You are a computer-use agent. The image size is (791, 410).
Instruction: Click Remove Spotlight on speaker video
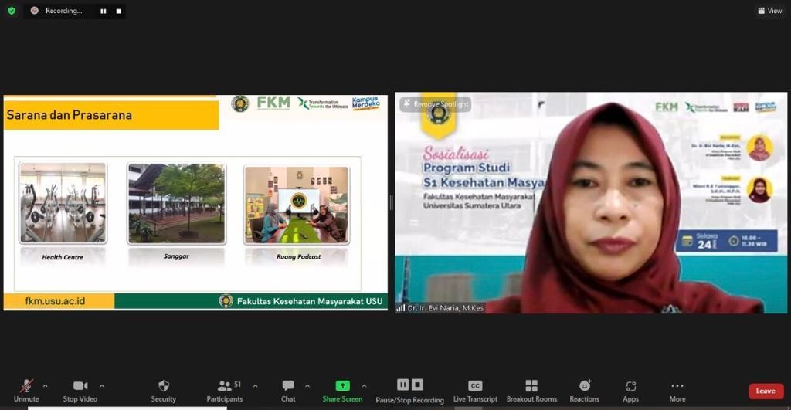[436, 104]
